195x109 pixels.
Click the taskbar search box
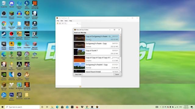pos(22,107)
